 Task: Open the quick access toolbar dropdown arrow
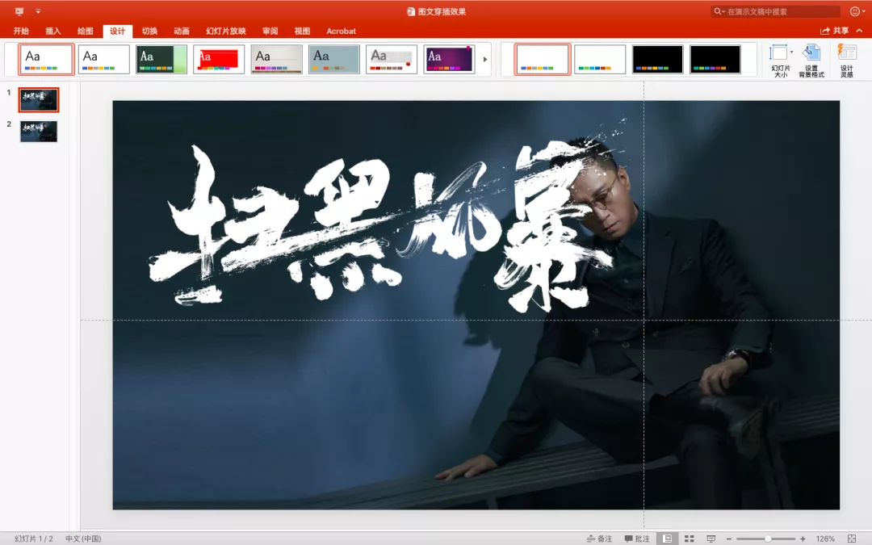[x=38, y=11]
